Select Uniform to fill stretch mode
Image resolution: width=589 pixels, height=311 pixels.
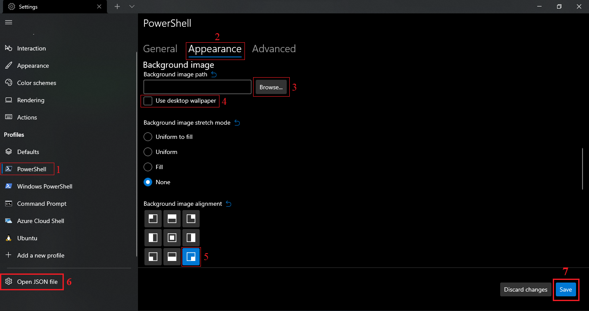click(x=148, y=137)
